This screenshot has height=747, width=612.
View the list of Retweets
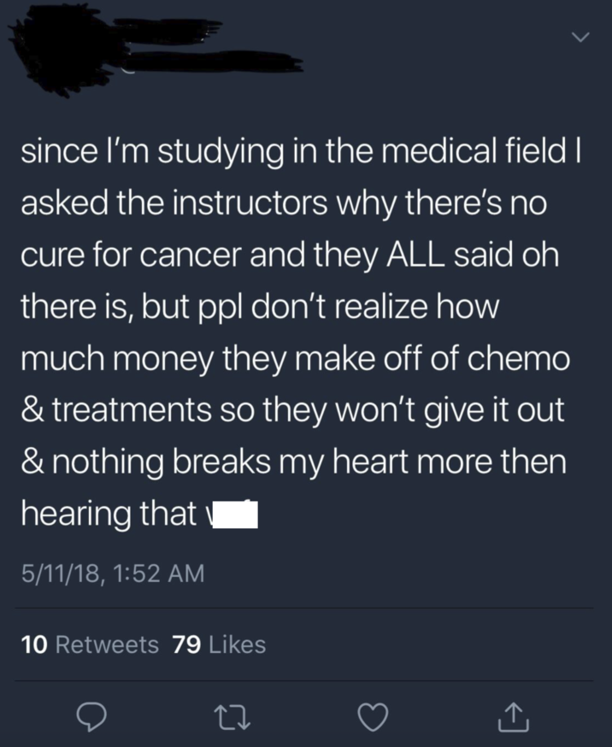106,644
